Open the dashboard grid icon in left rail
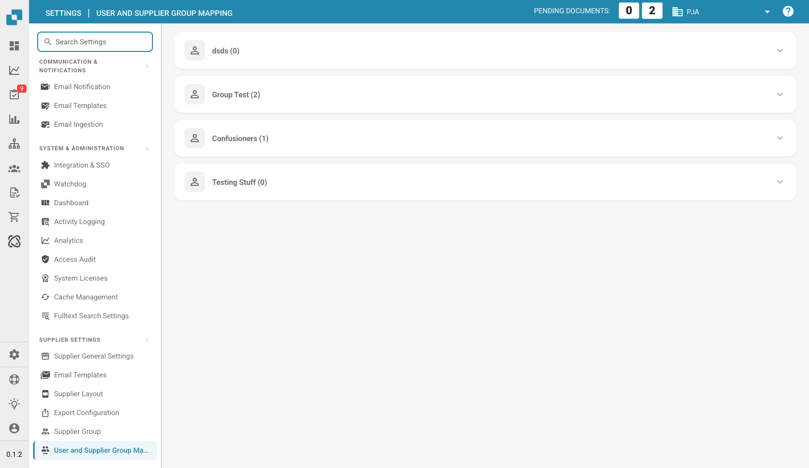Viewport: 809px width, 468px height. tap(14, 46)
